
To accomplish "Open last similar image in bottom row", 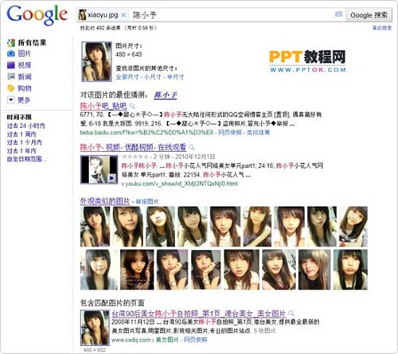I will 350,270.
